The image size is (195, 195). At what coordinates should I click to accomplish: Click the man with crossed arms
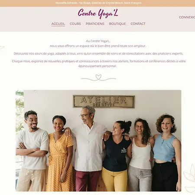click(x=32, y=151)
